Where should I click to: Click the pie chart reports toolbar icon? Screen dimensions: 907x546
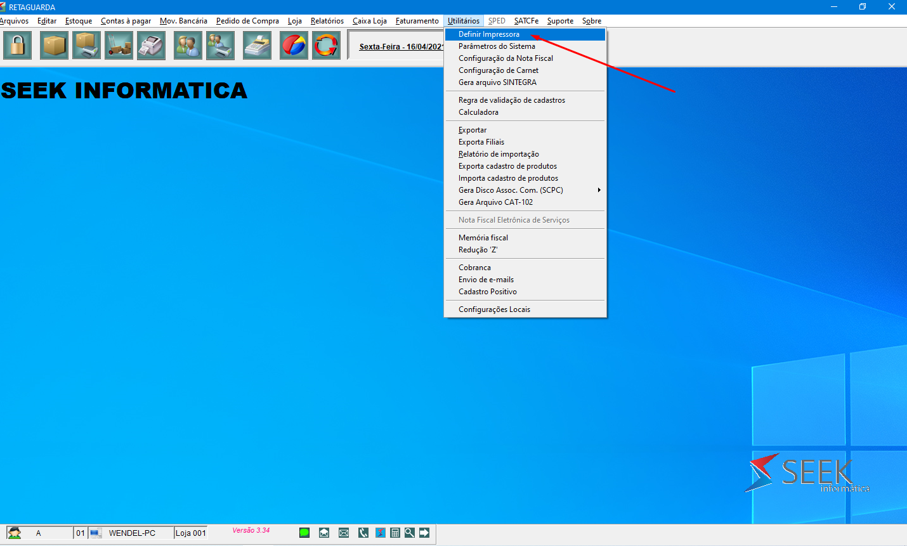coord(294,46)
